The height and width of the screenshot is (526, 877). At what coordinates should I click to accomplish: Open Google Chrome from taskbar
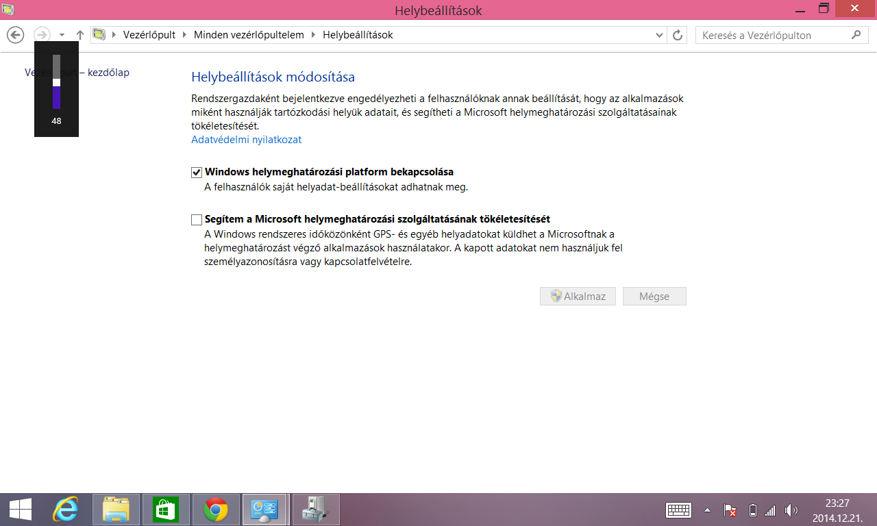(x=216, y=510)
